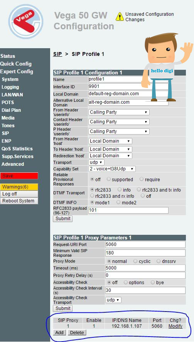
Task: Select DTMF INFO mode1
Action: pyautogui.click(x=92, y=202)
